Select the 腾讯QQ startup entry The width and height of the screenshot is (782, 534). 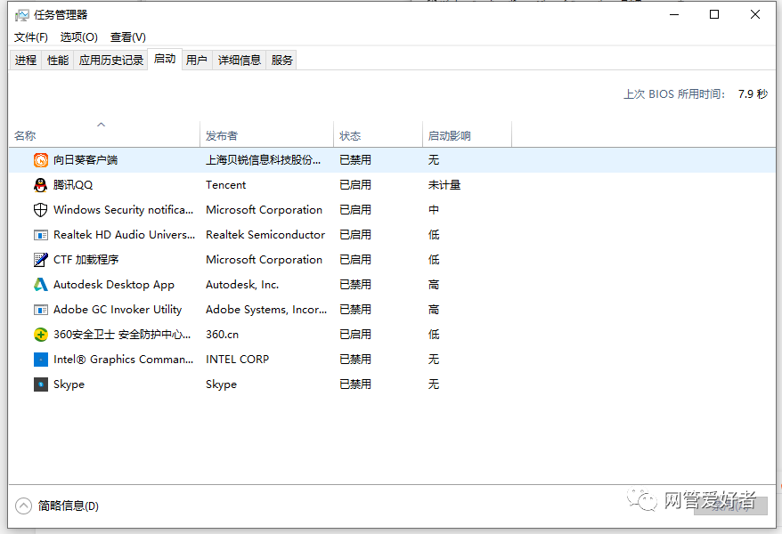73,185
